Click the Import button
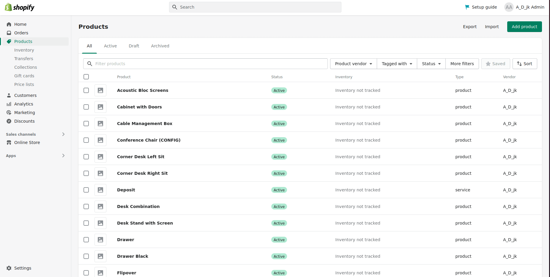Screen dimensions: 550x277 (x=492, y=27)
